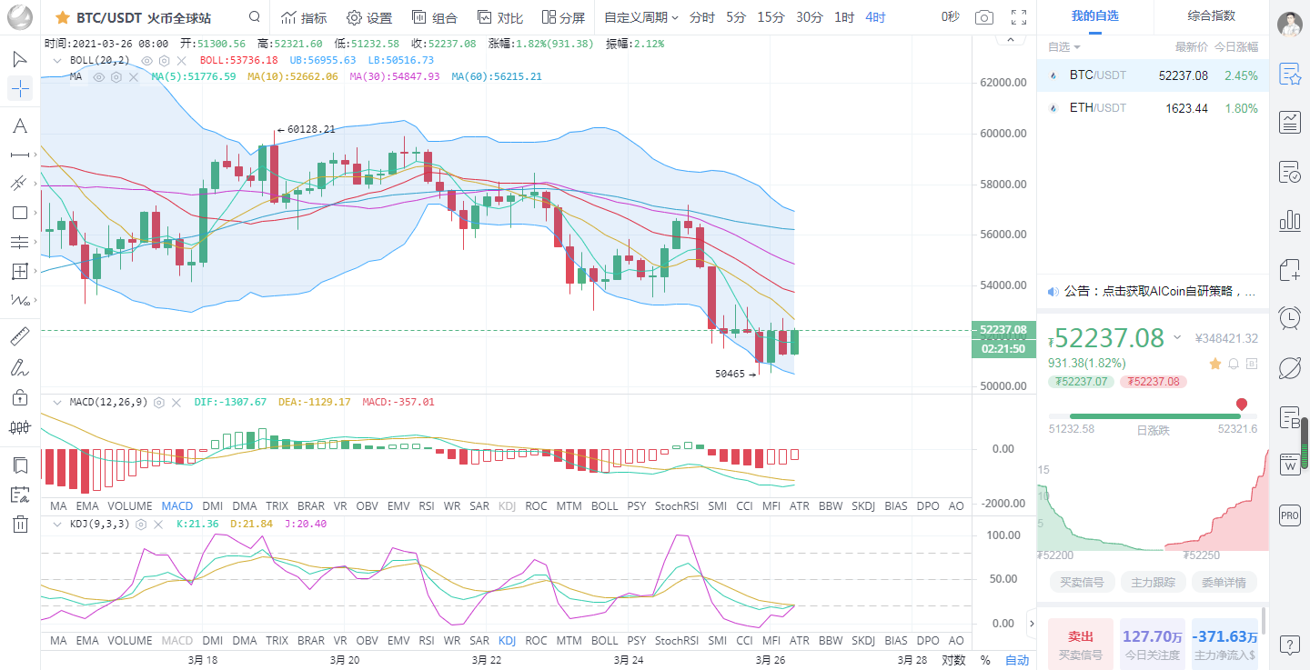Screen dimensions: 1310x670
Task: Choose DMI in the MACD panel indicator row
Action: 212,505
